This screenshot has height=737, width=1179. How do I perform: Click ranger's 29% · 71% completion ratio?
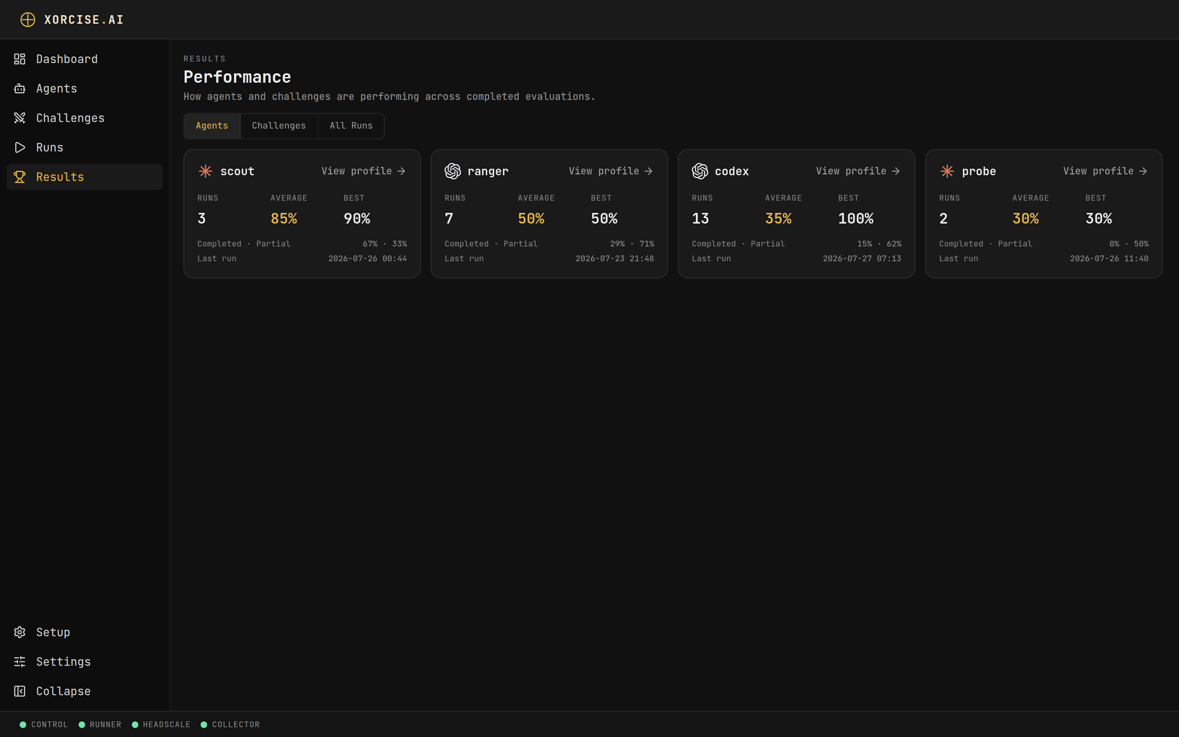(632, 244)
